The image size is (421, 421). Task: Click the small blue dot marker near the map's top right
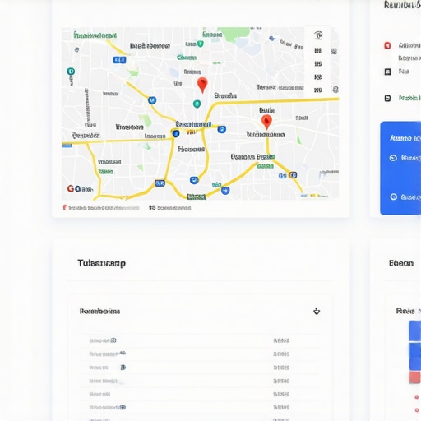click(271, 39)
